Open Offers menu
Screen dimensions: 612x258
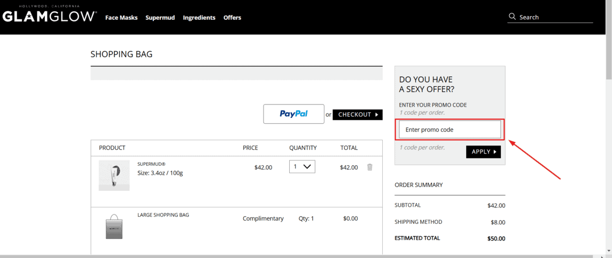click(232, 18)
